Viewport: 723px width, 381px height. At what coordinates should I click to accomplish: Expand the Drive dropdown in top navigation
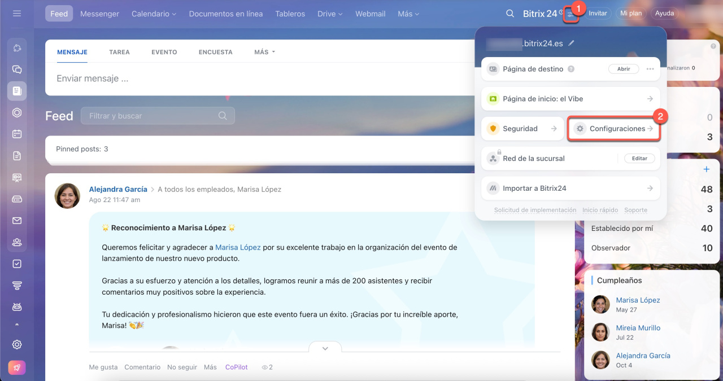click(x=330, y=14)
